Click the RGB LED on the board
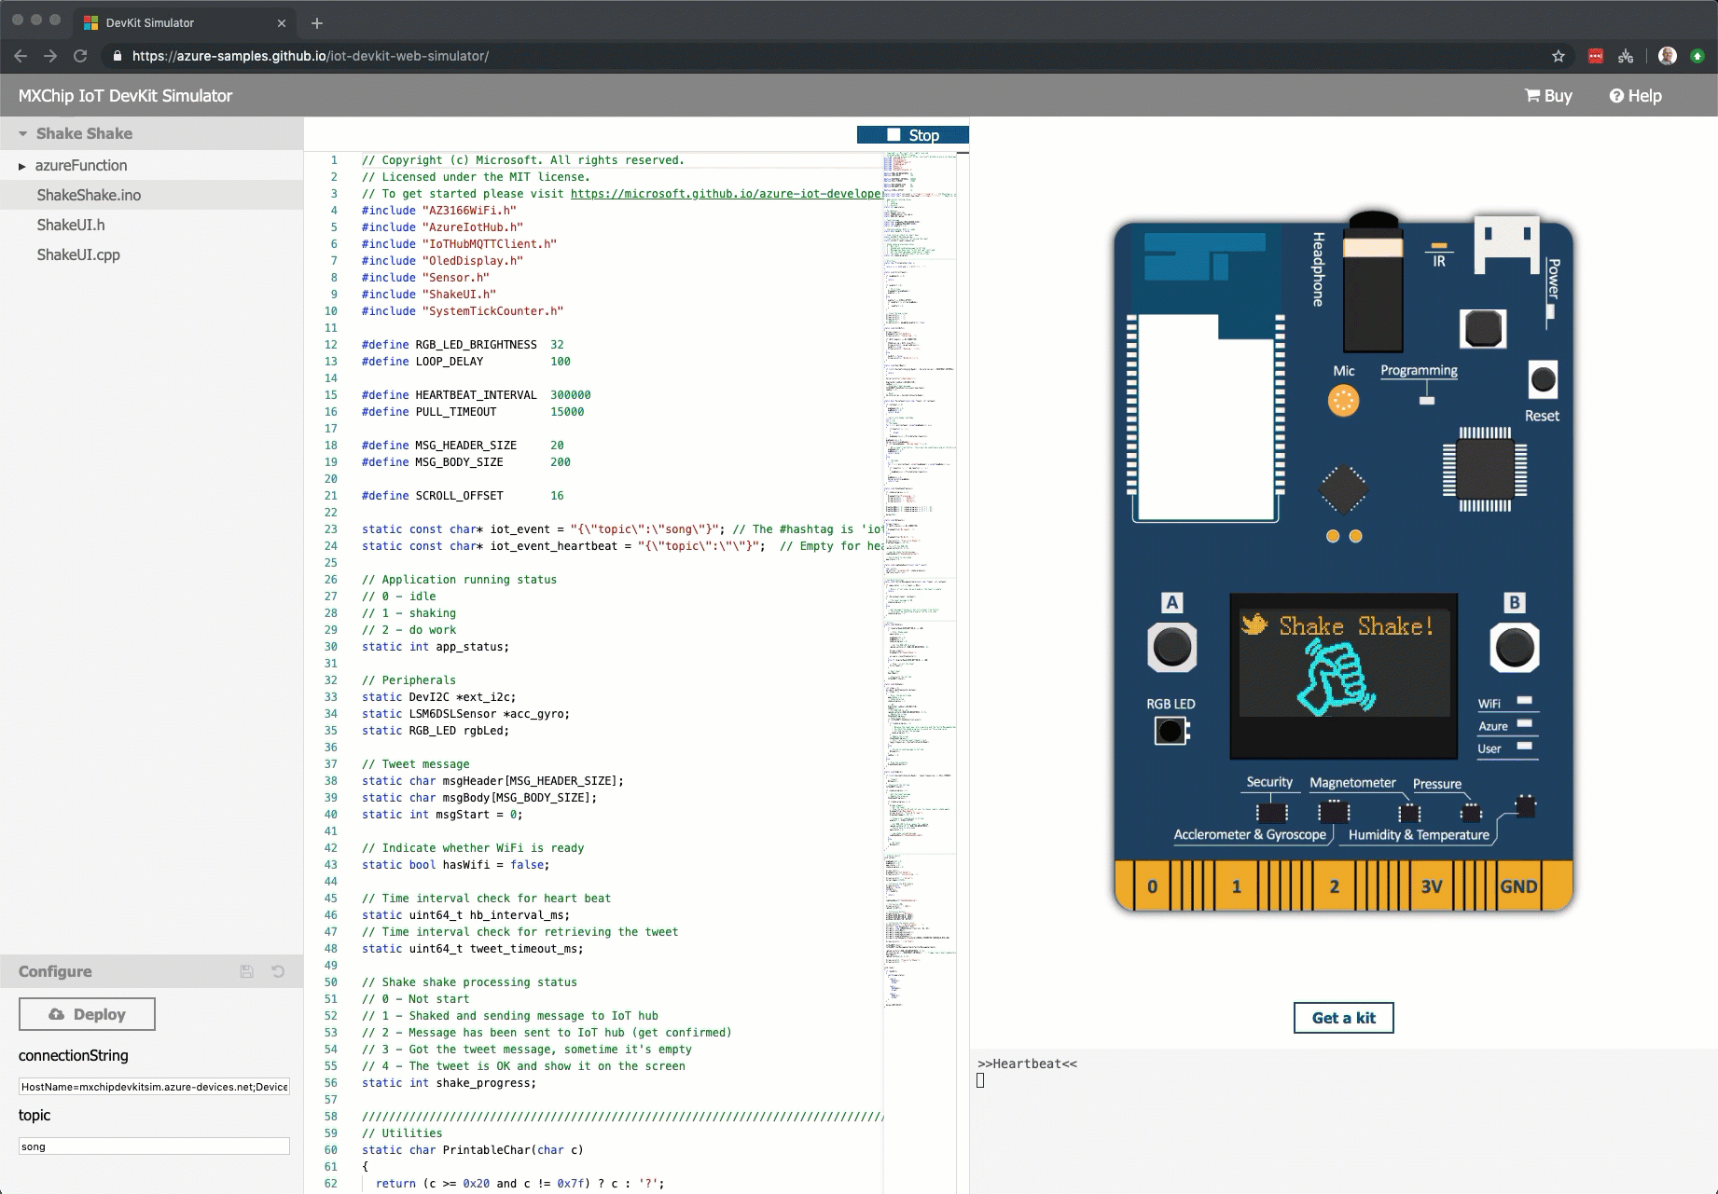This screenshot has width=1718, height=1194. point(1171,732)
